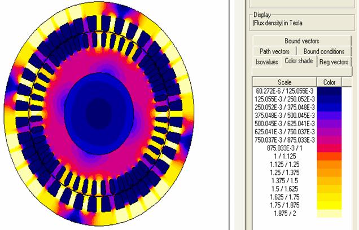This screenshot has height=230, width=359.
Task: Click the |Flux density| in Tesla display label
Action: pos(278,23)
